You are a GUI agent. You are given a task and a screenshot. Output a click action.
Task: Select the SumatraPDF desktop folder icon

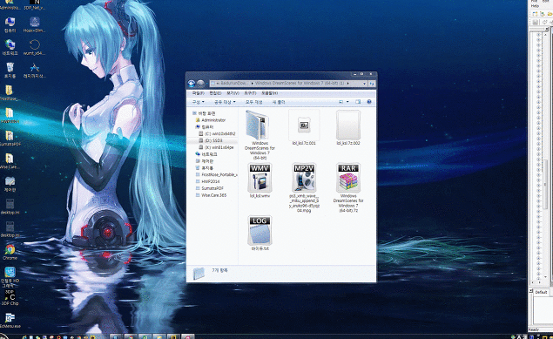click(10, 139)
